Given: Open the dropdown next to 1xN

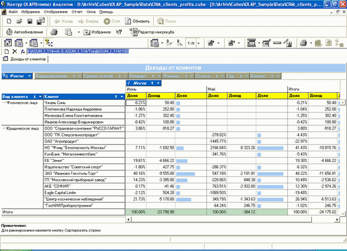Looking at the screenshot, I should point(198,43).
